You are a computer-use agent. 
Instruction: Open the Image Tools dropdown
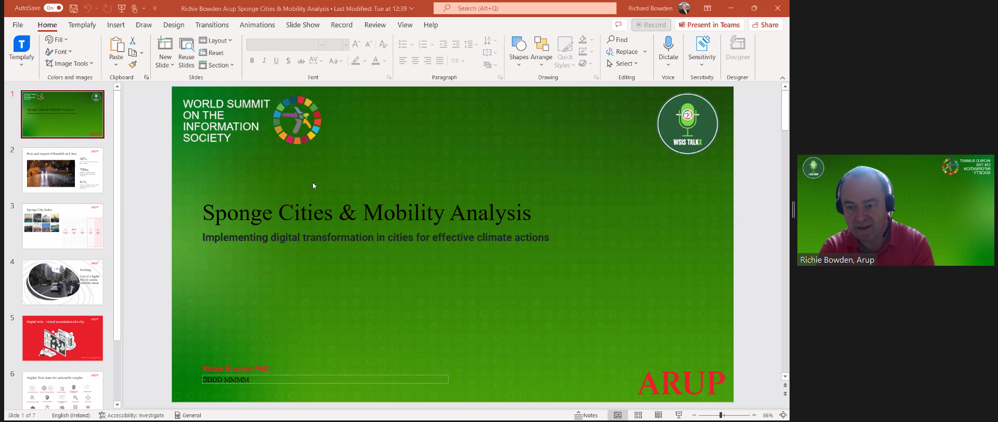(69, 63)
